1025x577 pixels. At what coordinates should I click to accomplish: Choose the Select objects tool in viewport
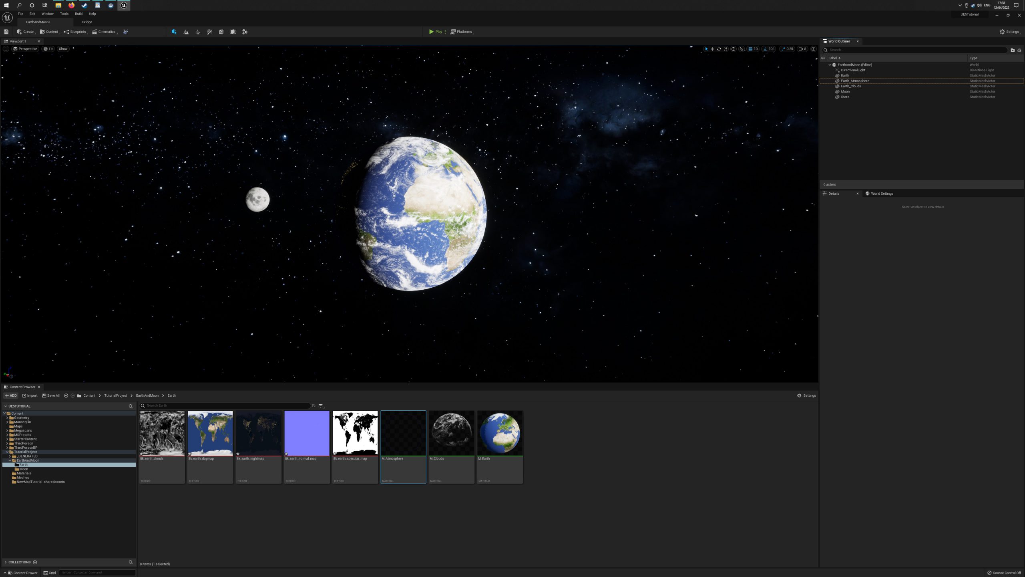click(x=706, y=49)
